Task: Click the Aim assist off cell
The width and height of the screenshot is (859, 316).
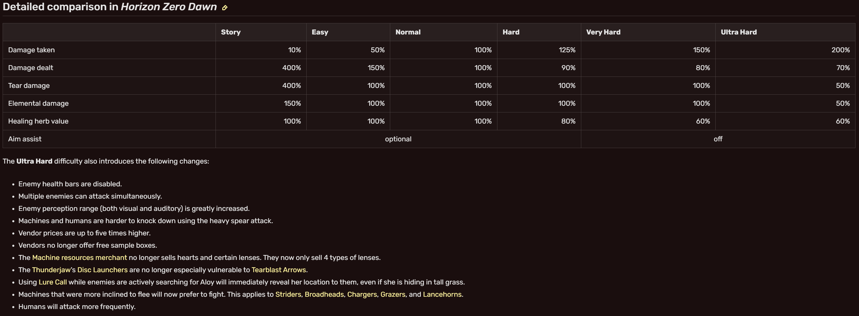Action: click(718, 139)
